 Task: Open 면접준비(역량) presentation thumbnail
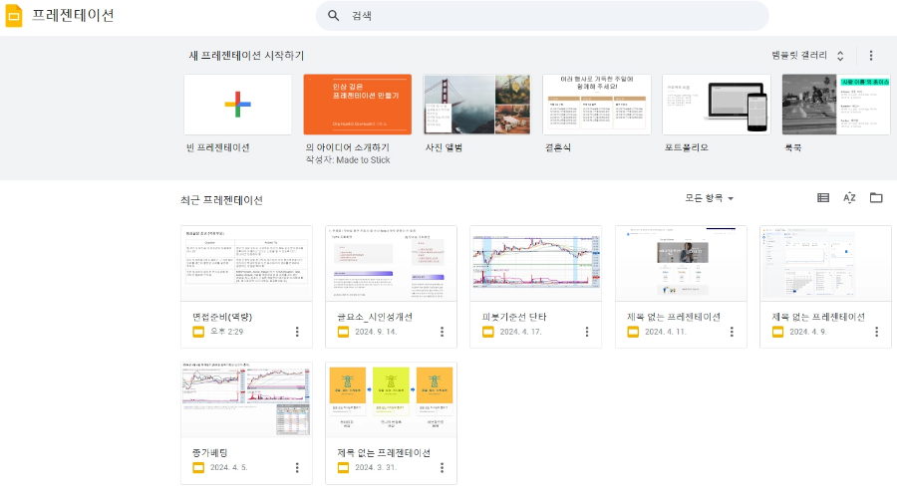pyautogui.click(x=246, y=264)
